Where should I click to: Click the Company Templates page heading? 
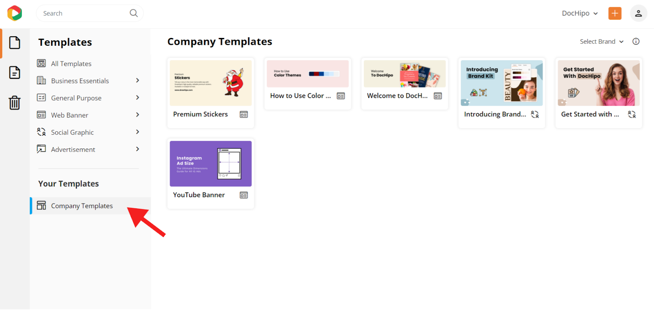tap(219, 42)
